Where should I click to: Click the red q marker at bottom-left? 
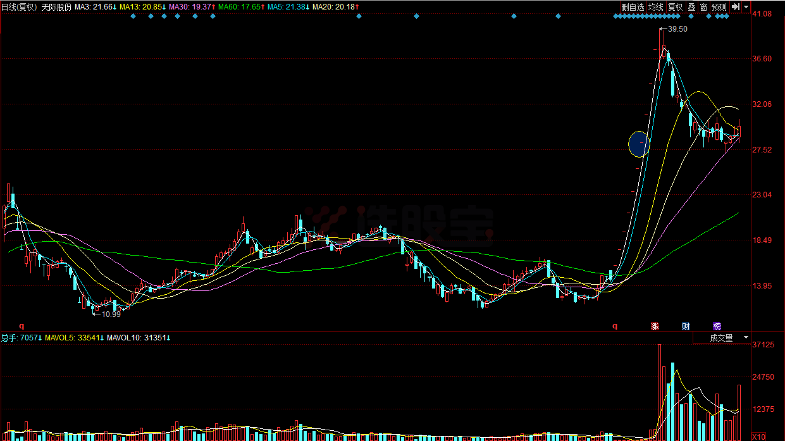[x=21, y=326]
